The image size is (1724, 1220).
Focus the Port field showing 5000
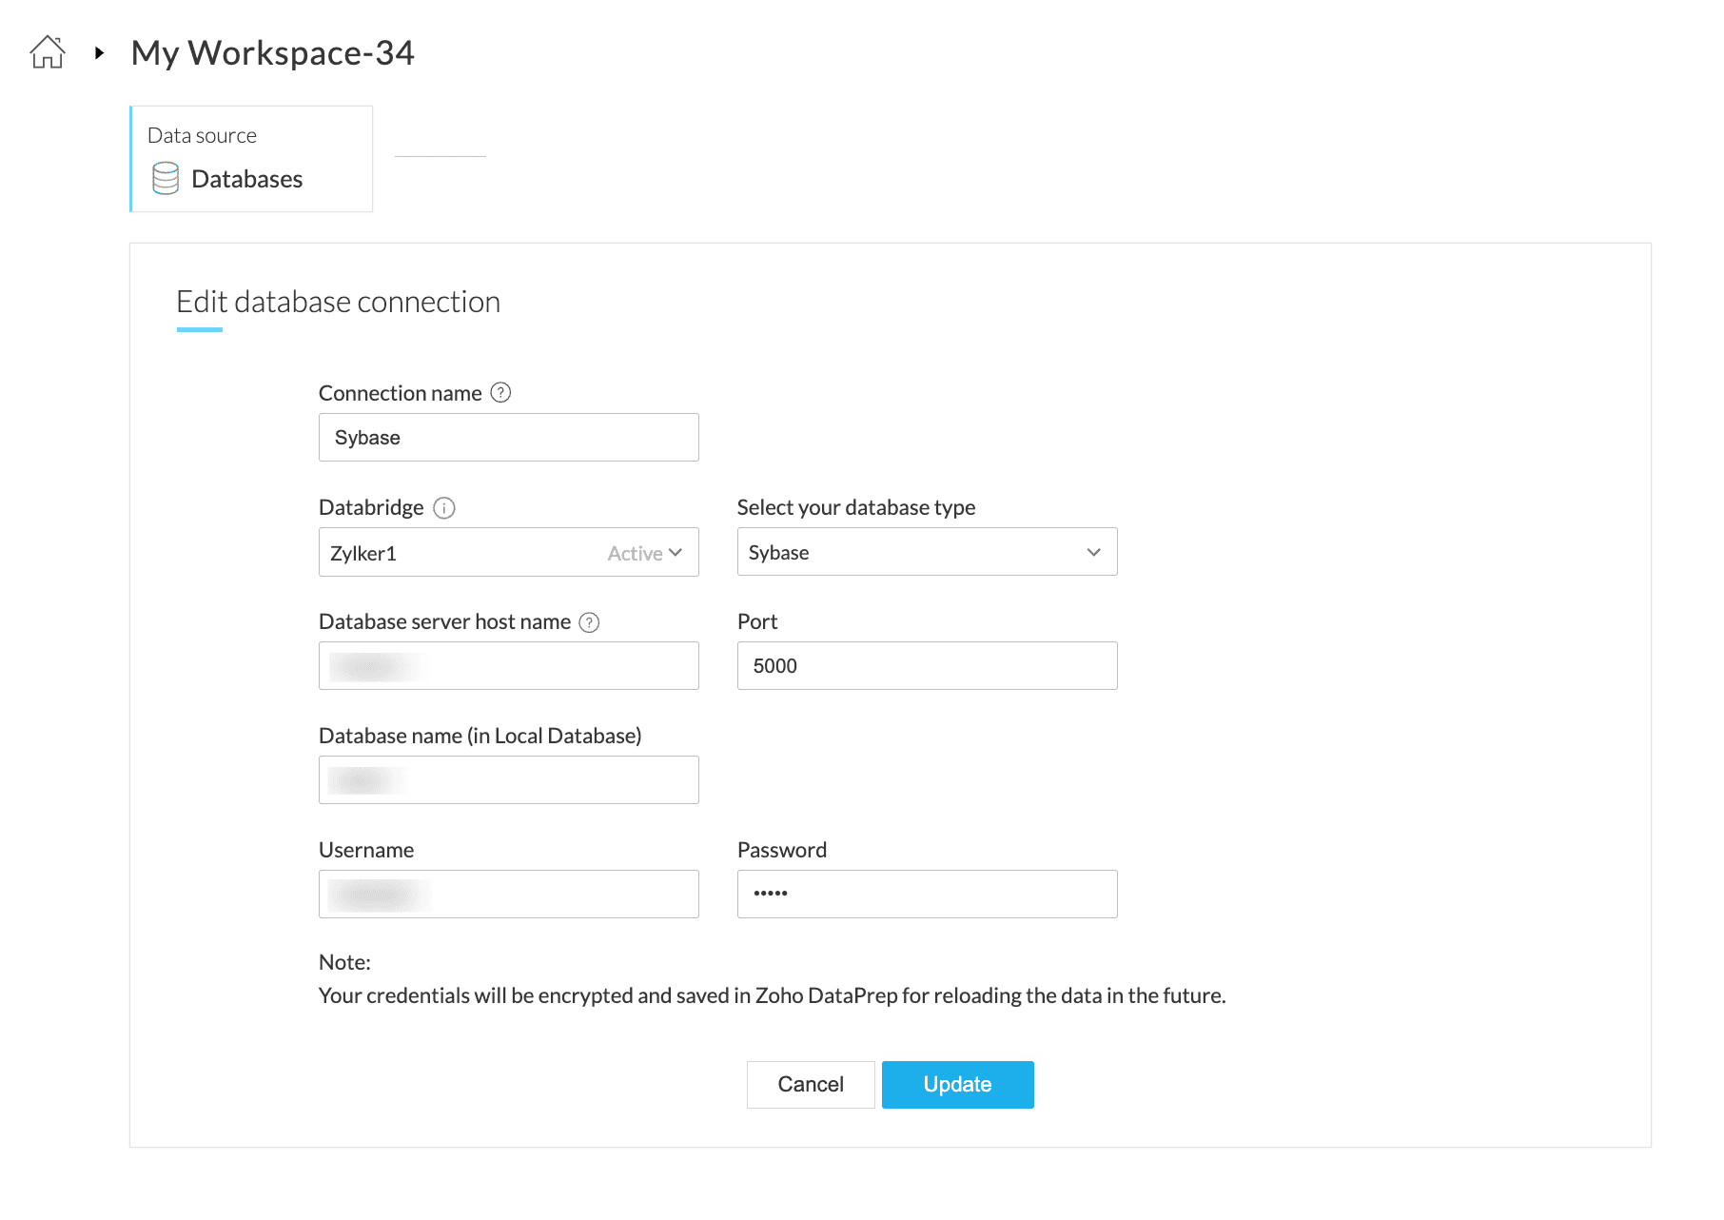[x=928, y=666]
